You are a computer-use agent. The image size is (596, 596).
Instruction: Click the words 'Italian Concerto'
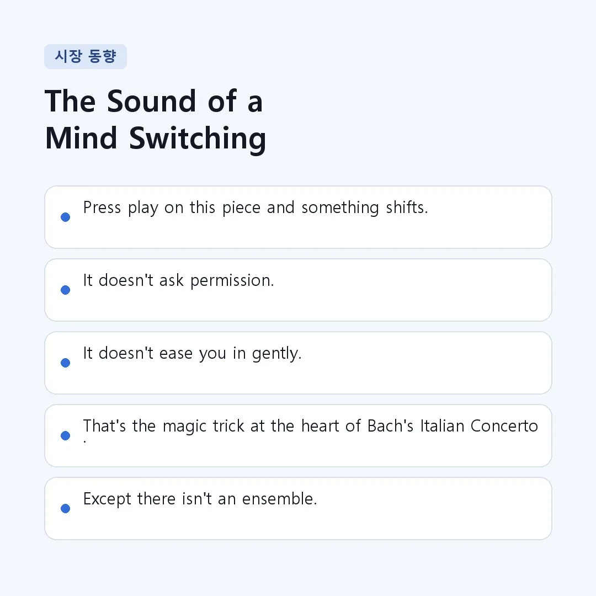[479, 426]
